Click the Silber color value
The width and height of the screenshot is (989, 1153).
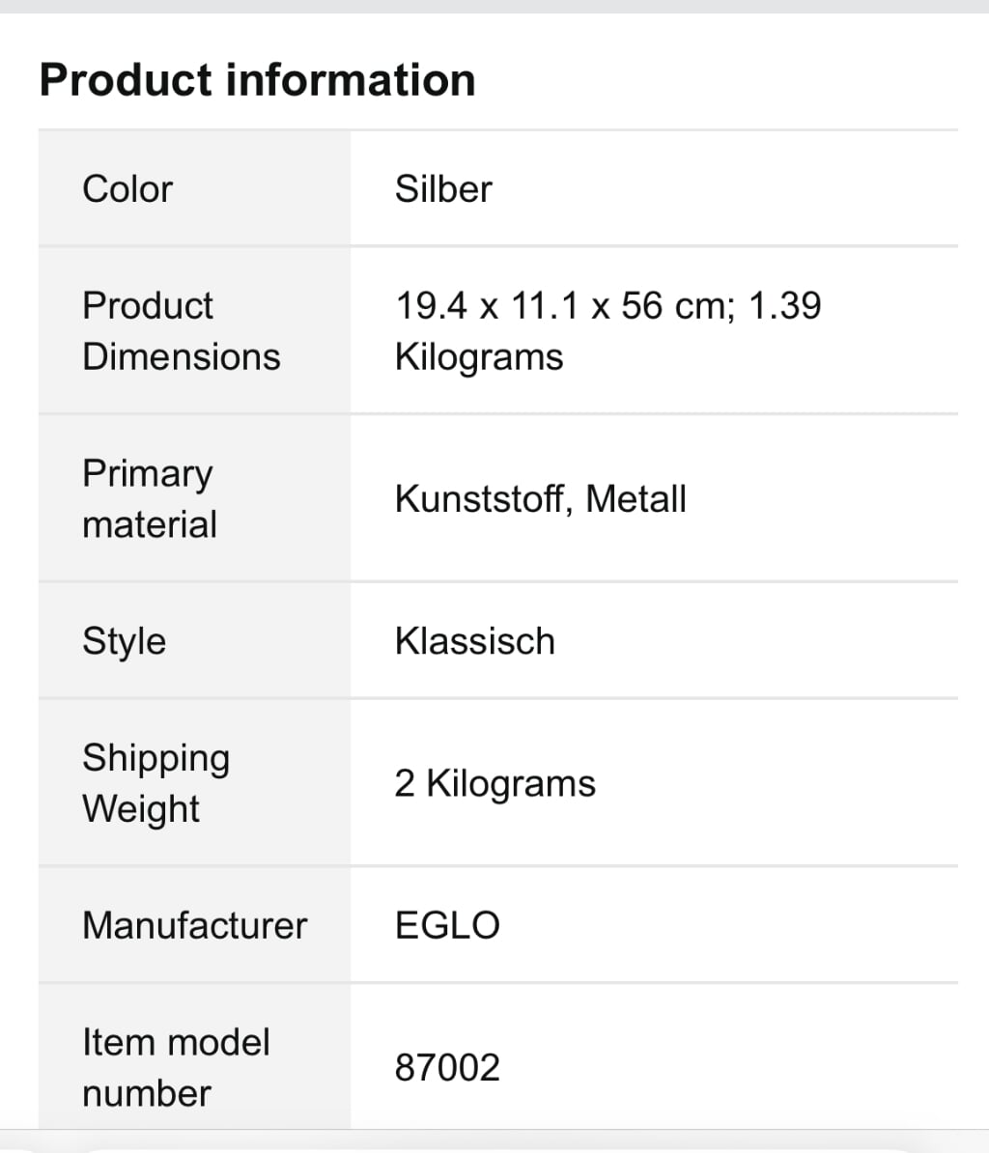pos(443,189)
